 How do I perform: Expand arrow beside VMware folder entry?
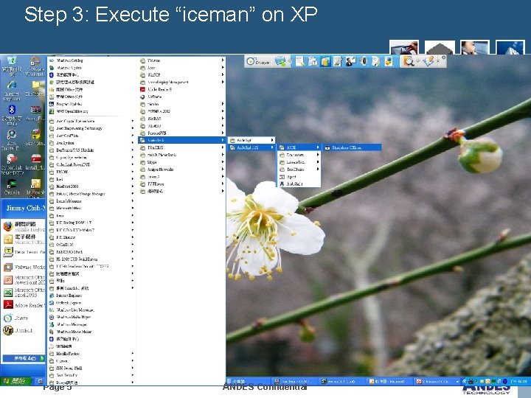[223, 60]
